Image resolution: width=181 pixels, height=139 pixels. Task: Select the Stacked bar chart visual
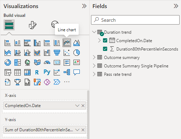(x=8, y=43)
